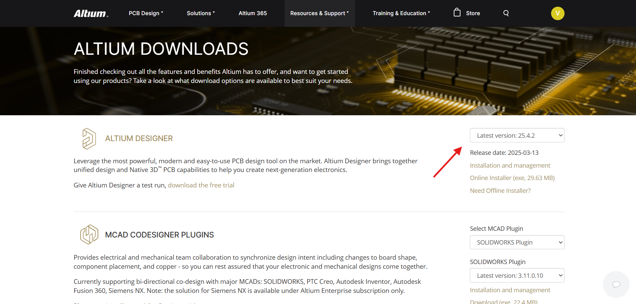This screenshot has height=304, width=636.
Task: Click the 'ALTIUM DOWNLOADS' page title
Action: coord(161,49)
